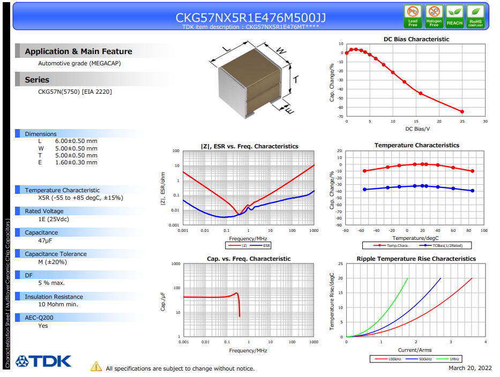Viewport: 500px width, 377px height.
Task: Click the 'Temperature Rise/degC' axis label
Action: (x=332, y=301)
